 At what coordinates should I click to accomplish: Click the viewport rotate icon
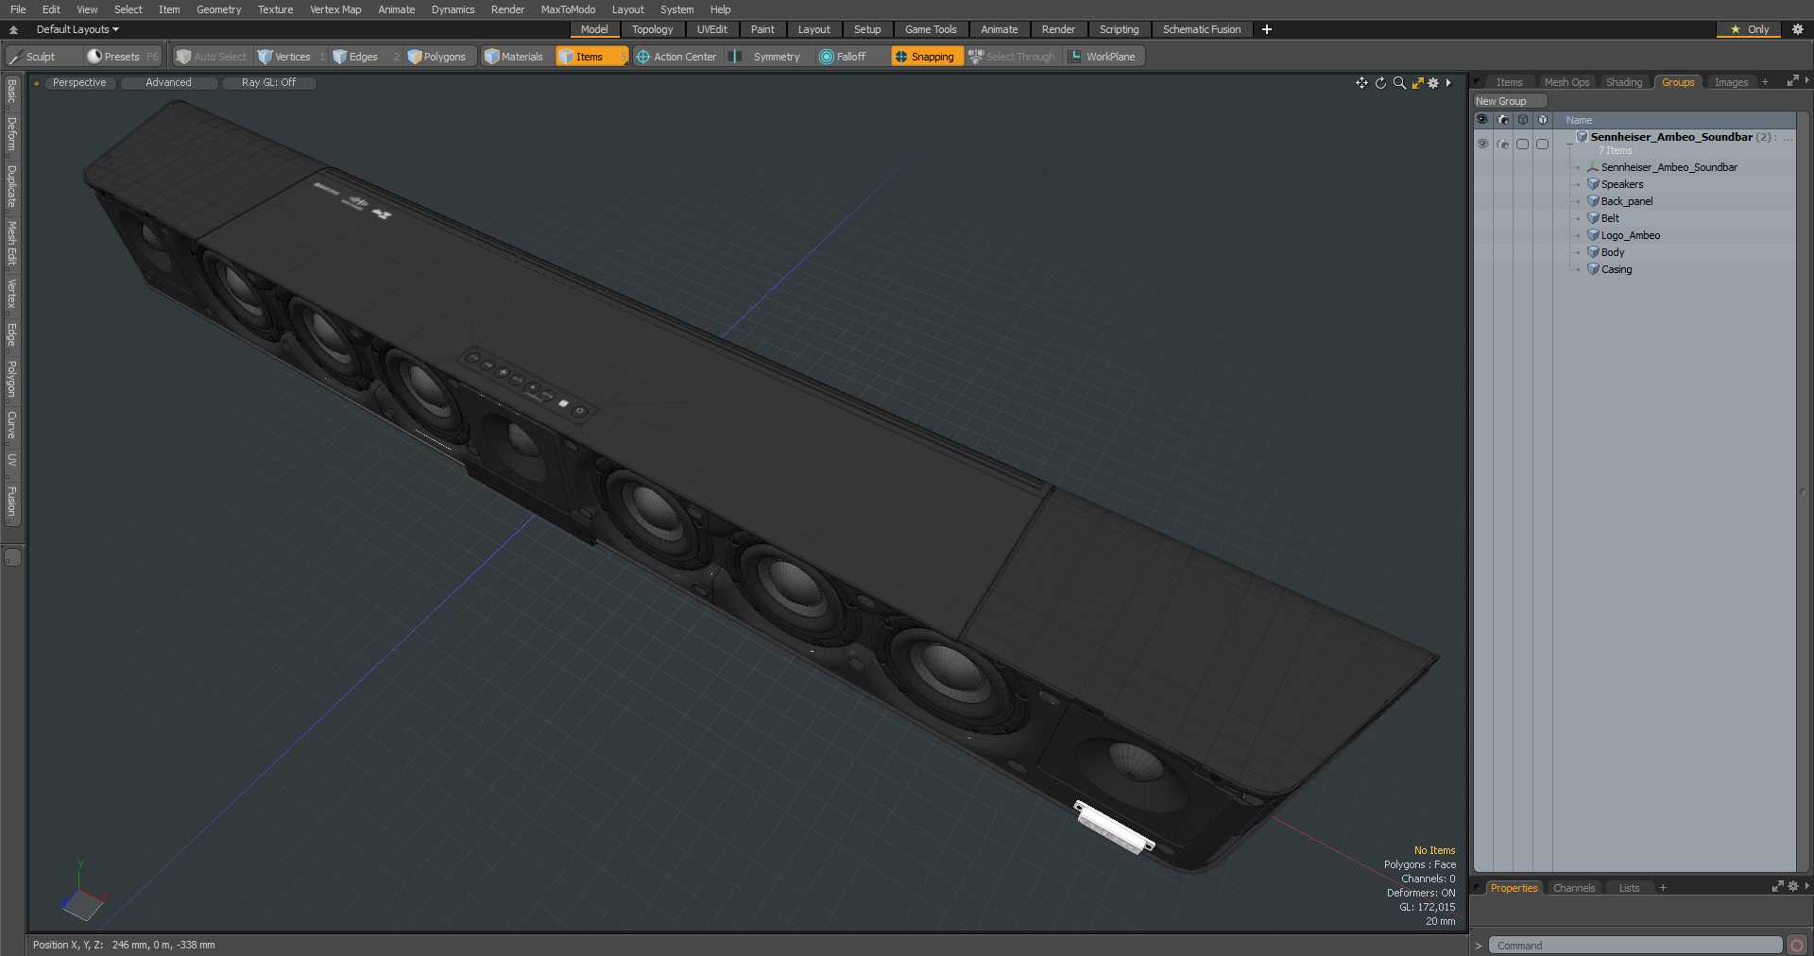1380,83
